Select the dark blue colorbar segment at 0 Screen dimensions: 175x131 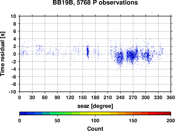(x=23, y=113)
